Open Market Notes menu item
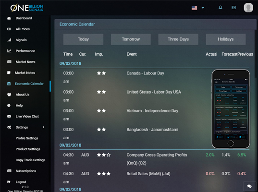This screenshot has width=258, height=192. tap(25, 72)
